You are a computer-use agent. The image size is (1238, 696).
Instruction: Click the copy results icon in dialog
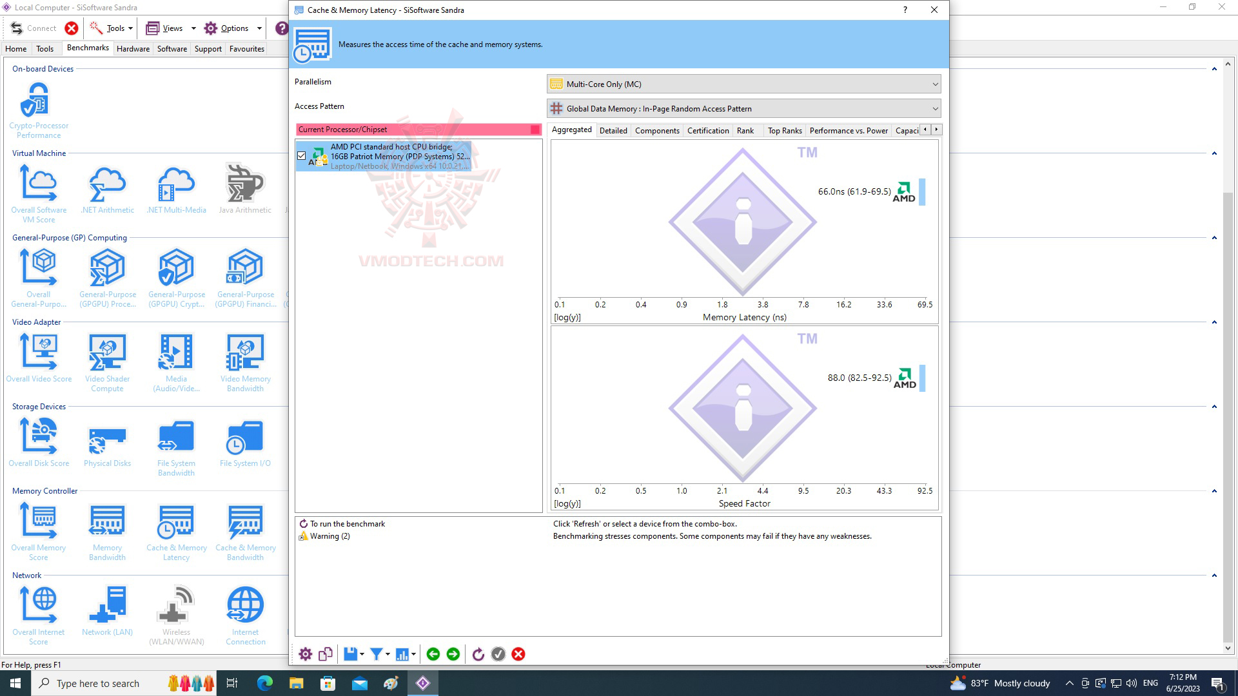(x=326, y=654)
